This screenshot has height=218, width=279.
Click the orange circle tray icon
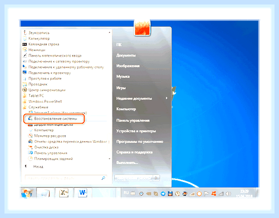tap(199, 194)
